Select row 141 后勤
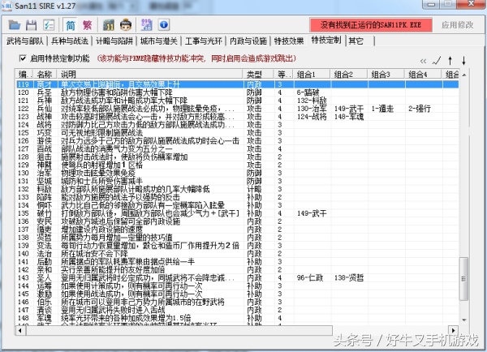This screenshot has height=352, width=487. pos(237,262)
